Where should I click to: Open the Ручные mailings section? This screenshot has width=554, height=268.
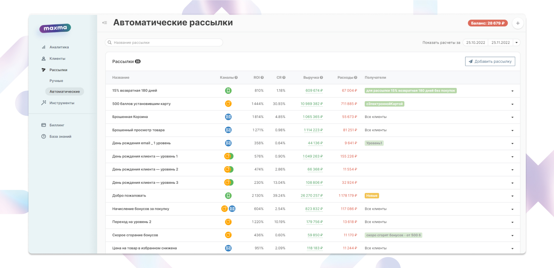coord(56,81)
